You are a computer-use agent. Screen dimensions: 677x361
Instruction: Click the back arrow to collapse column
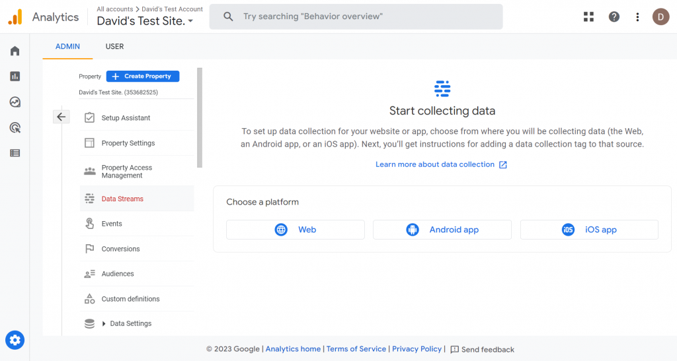click(61, 117)
